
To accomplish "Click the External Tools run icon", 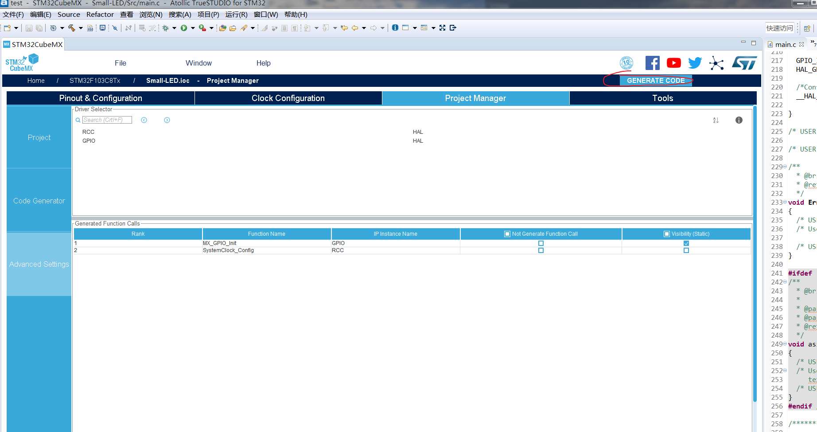I will pos(202,28).
